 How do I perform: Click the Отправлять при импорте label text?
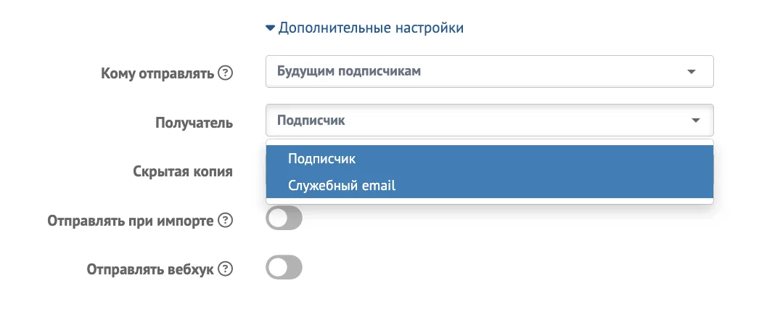[x=131, y=221]
